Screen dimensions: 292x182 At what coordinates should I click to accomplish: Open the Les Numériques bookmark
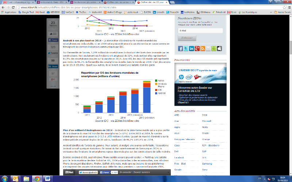point(248,12)
